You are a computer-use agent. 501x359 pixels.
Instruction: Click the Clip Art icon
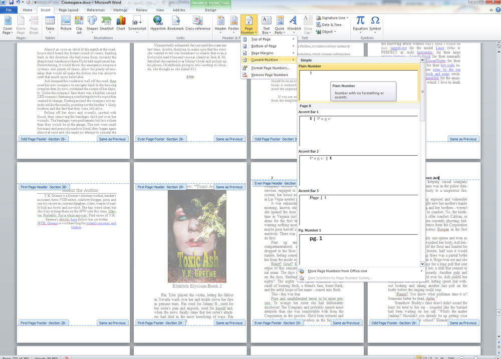79,23
